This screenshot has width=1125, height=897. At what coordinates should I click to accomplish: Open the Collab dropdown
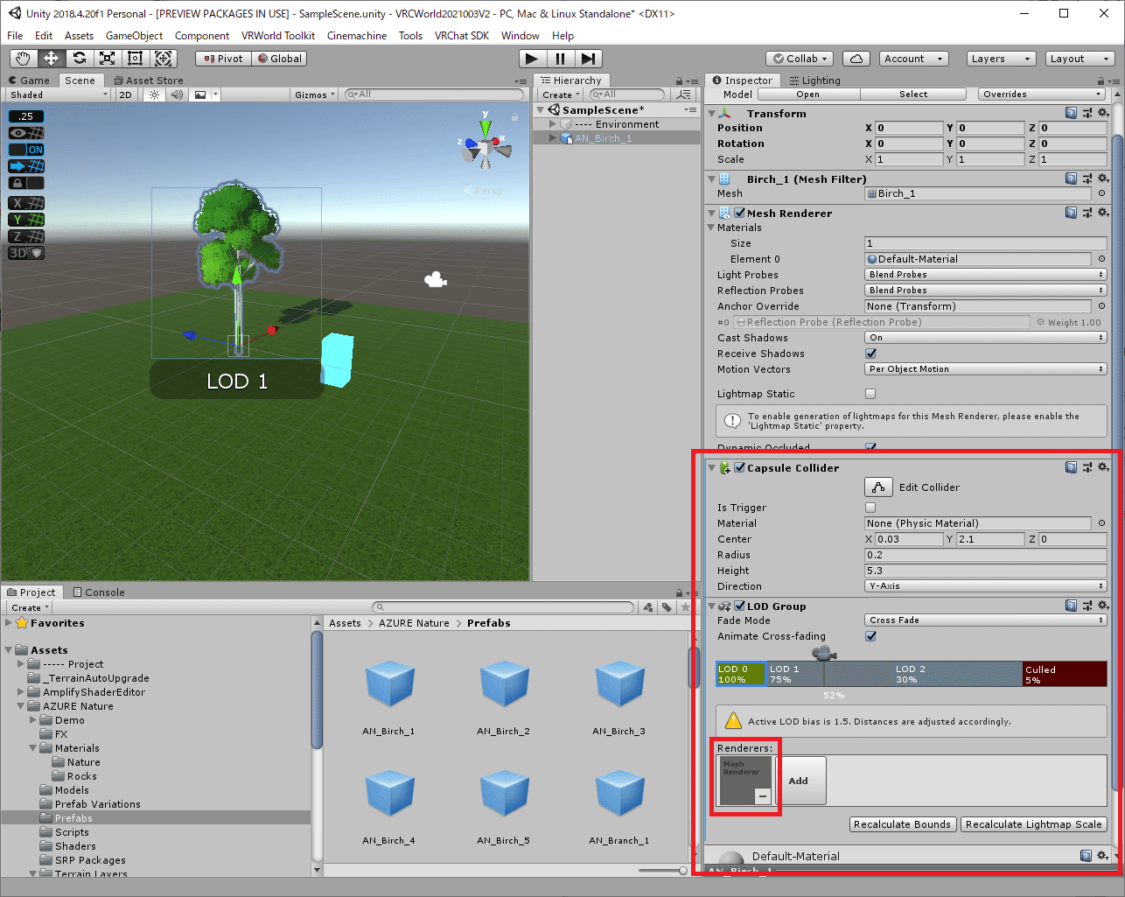(x=800, y=59)
